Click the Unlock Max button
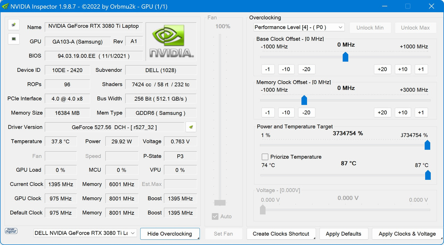 [415, 28]
